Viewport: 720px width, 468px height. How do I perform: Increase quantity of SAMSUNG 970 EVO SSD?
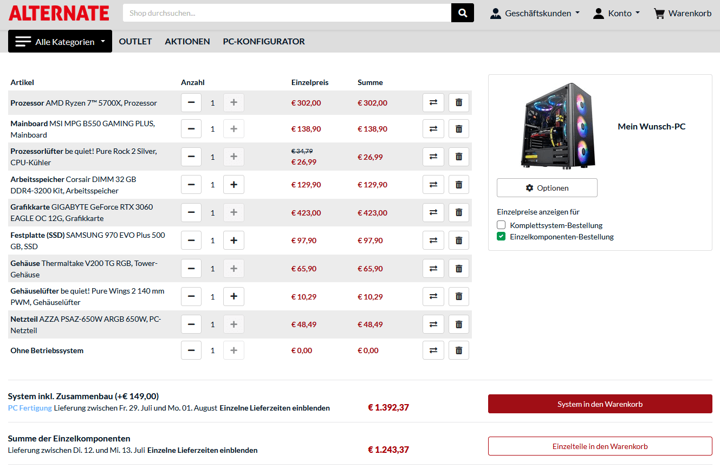pyautogui.click(x=233, y=240)
